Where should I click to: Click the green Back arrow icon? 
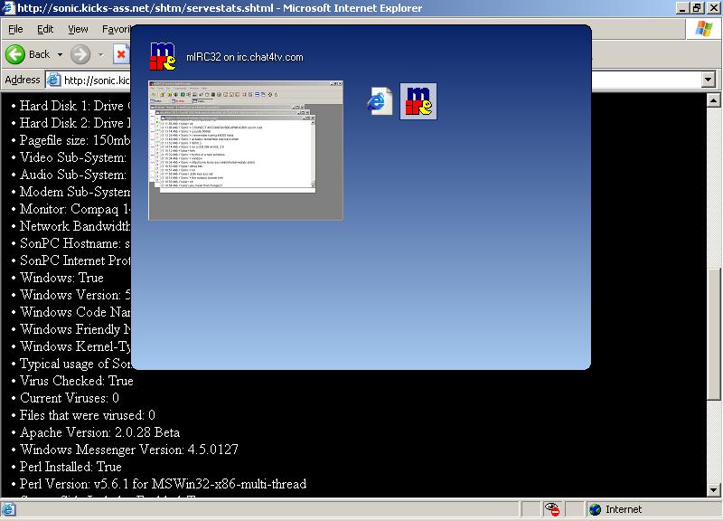[15, 54]
